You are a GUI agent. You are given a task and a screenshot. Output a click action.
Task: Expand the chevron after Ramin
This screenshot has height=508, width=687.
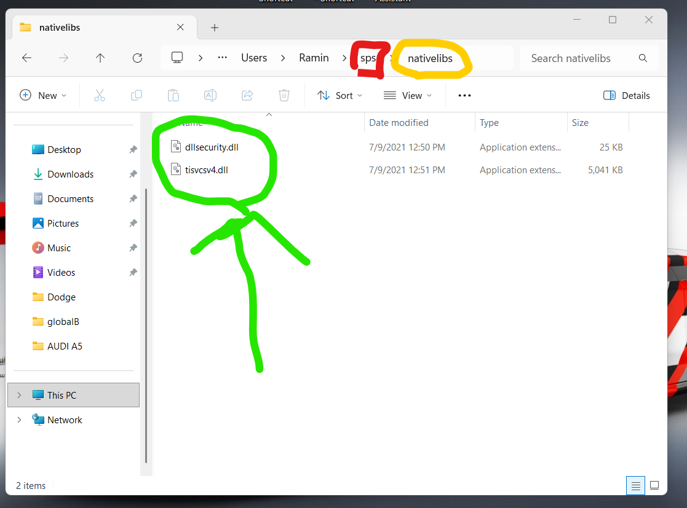coord(344,58)
